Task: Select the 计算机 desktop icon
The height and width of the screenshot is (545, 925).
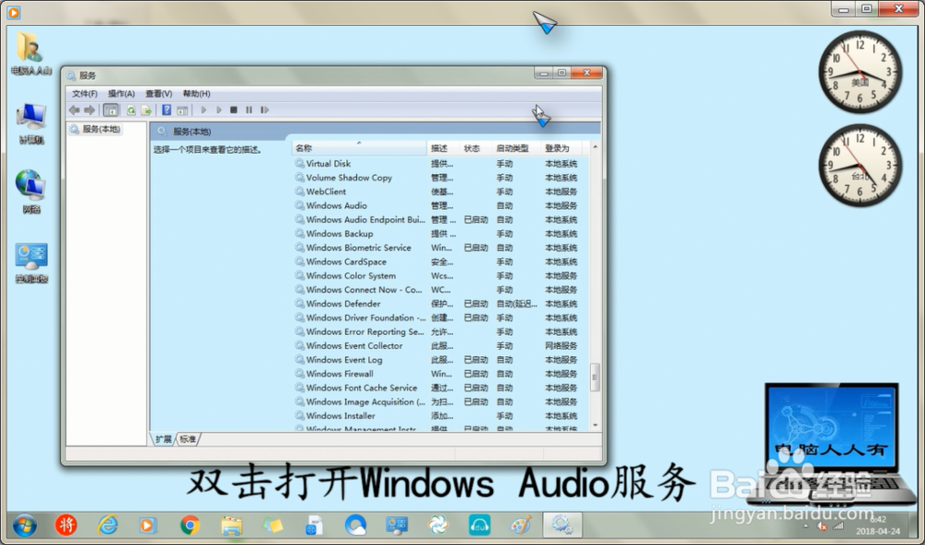Action: click(x=31, y=123)
